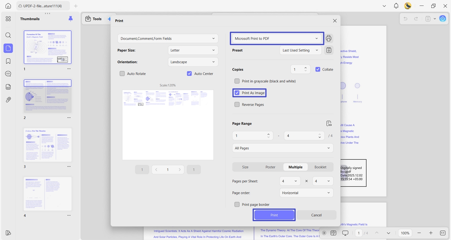Image resolution: width=451 pixels, height=240 pixels.
Task: Select page 4 thumbnail
Action: (x=48, y=194)
